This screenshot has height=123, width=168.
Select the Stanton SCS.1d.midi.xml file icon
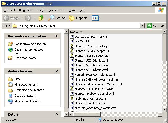72,70
